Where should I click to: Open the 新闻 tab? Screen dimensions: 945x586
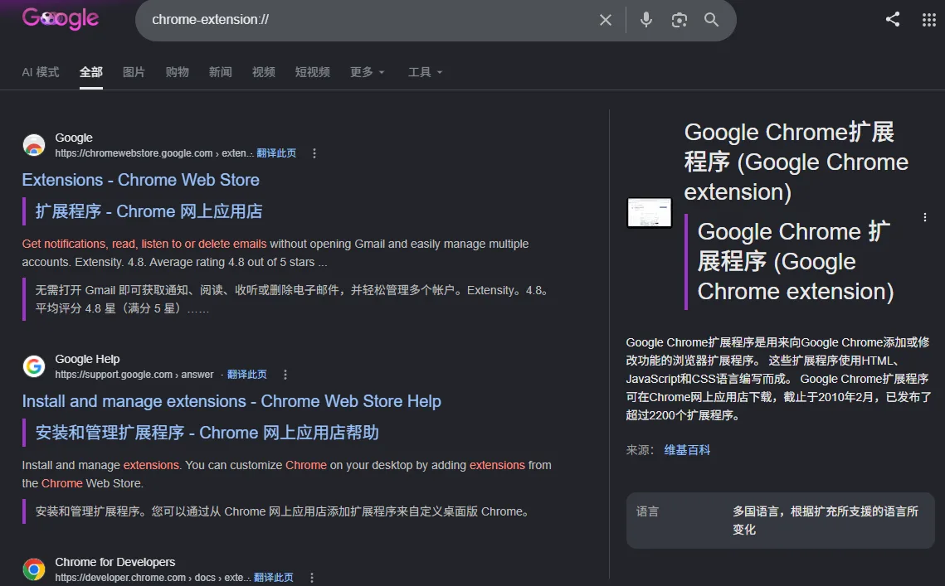(220, 72)
